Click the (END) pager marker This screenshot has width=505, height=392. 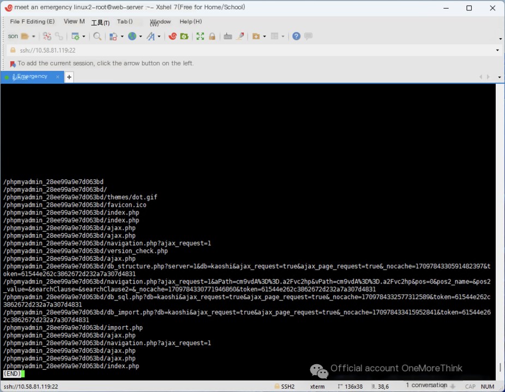click(x=12, y=373)
